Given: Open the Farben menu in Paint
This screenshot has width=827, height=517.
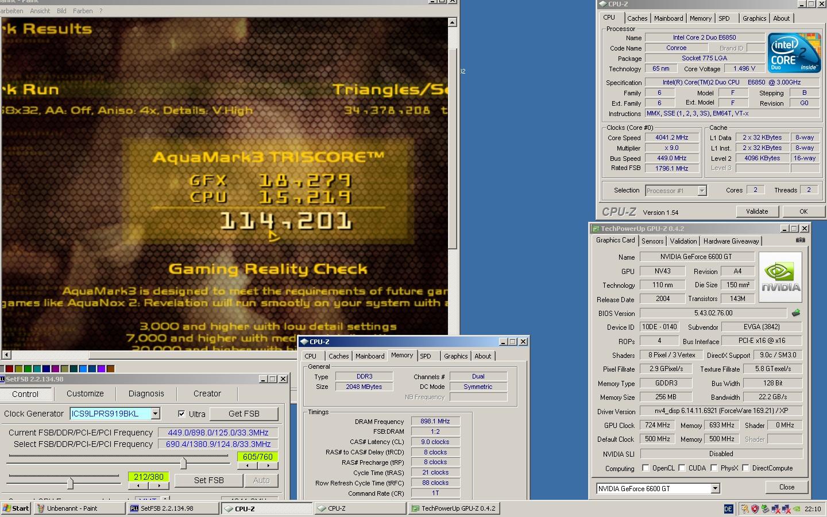Looking at the screenshot, I should point(83,11).
